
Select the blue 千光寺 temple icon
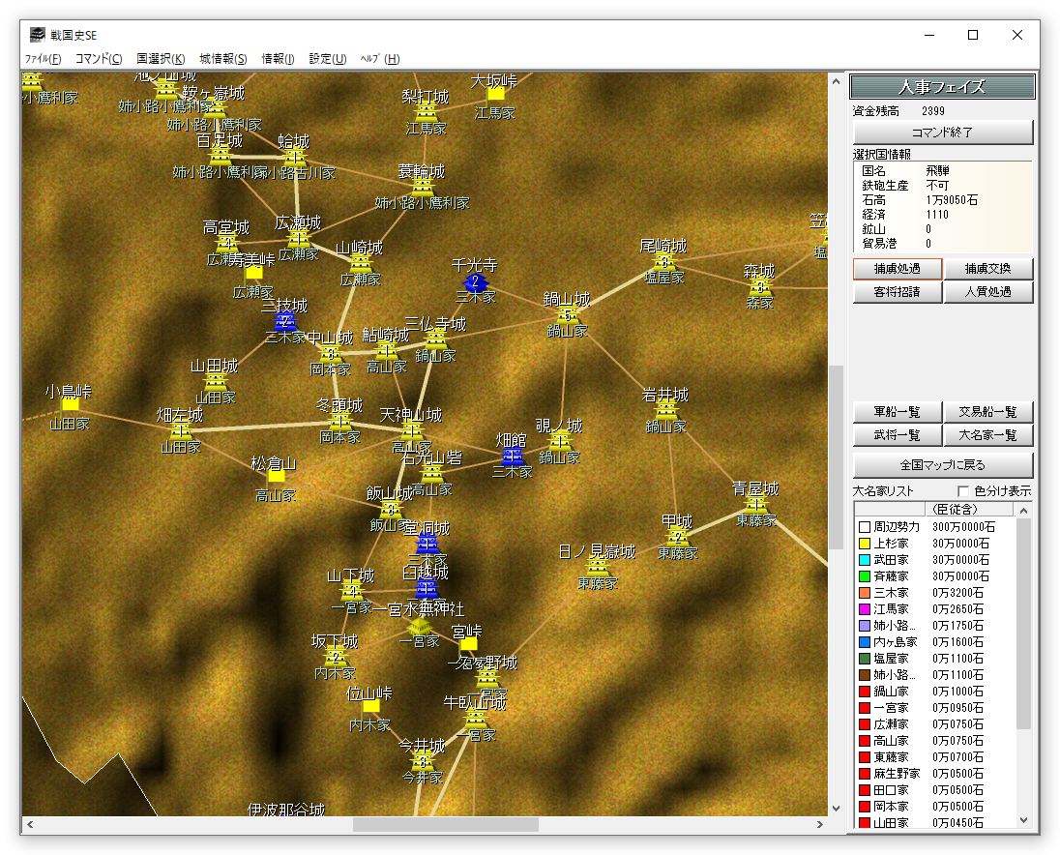pyautogui.click(x=475, y=281)
